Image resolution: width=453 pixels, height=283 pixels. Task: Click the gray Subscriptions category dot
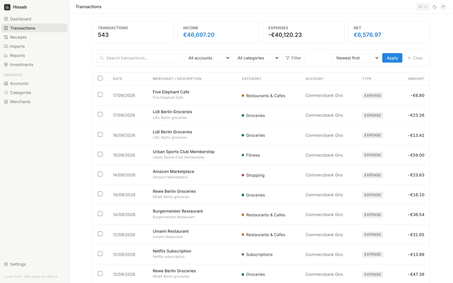point(243,254)
